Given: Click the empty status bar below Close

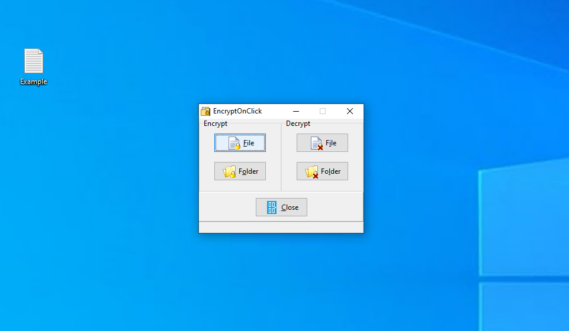Looking at the screenshot, I should (x=281, y=227).
